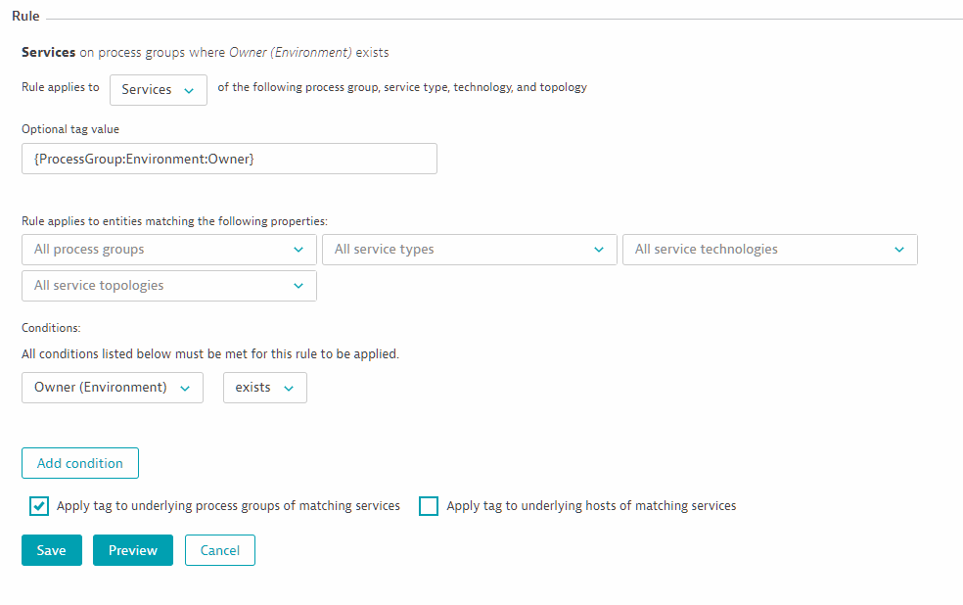Click the chevron in the Services dropdown
Viewport: 963px width, 605px height.
(189, 90)
